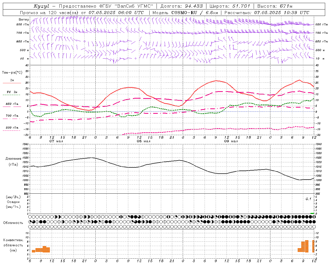329x263 pixels.
Task: Click the longitude value Долгота: 94.433
Action: click(181, 6)
